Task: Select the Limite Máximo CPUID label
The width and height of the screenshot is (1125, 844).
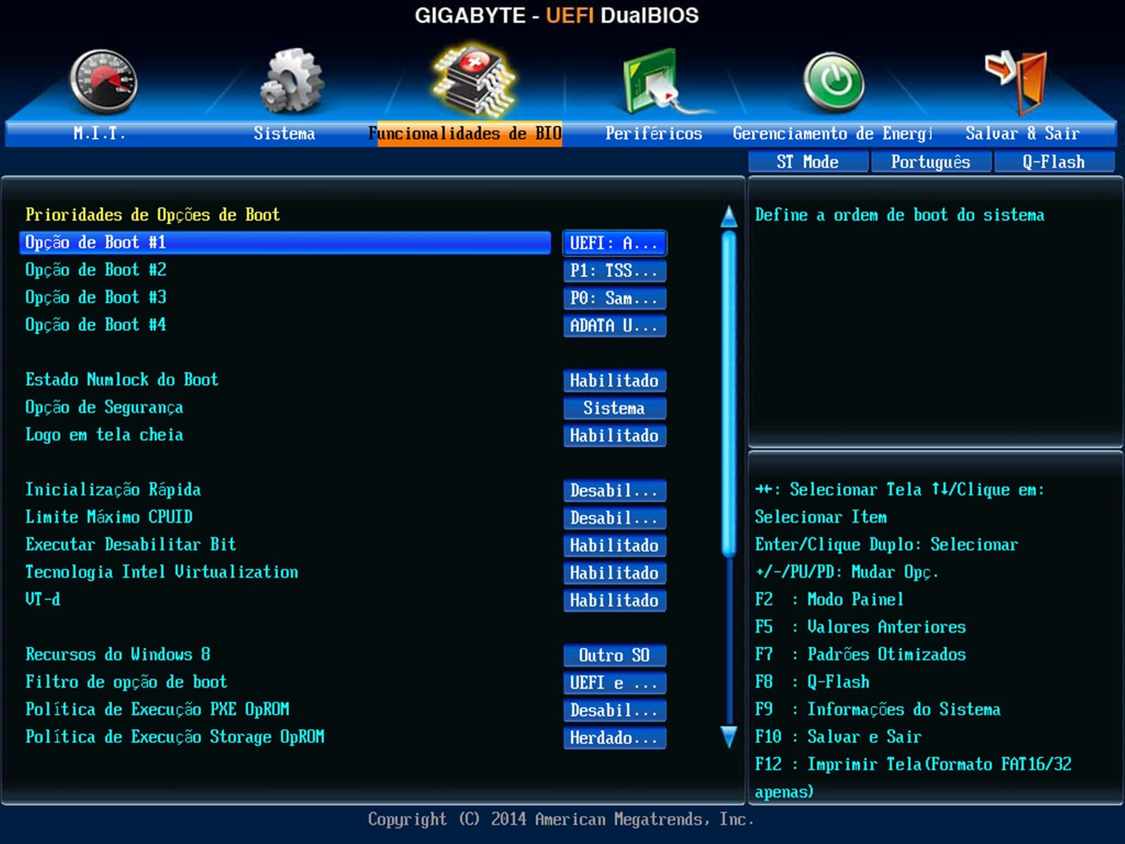Action: [x=109, y=517]
